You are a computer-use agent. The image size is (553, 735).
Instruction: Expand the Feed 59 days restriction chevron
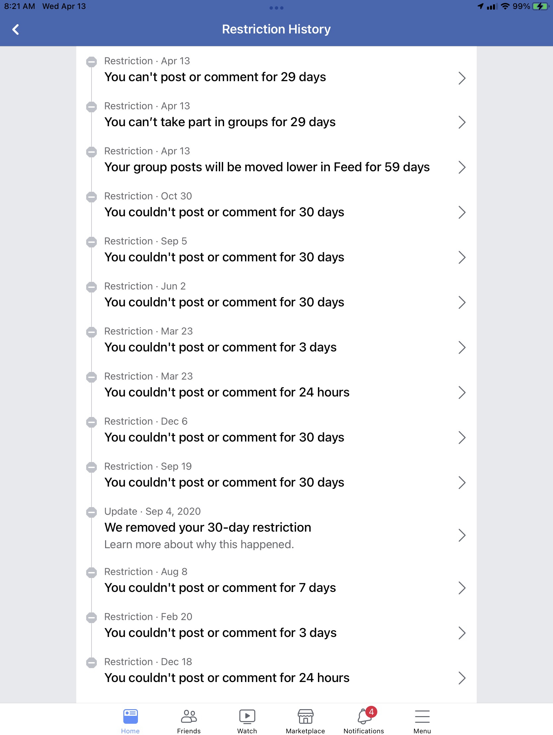pyautogui.click(x=461, y=167)
